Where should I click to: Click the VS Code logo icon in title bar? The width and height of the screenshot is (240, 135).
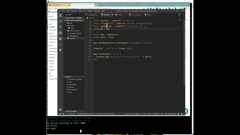click(60, 11)
